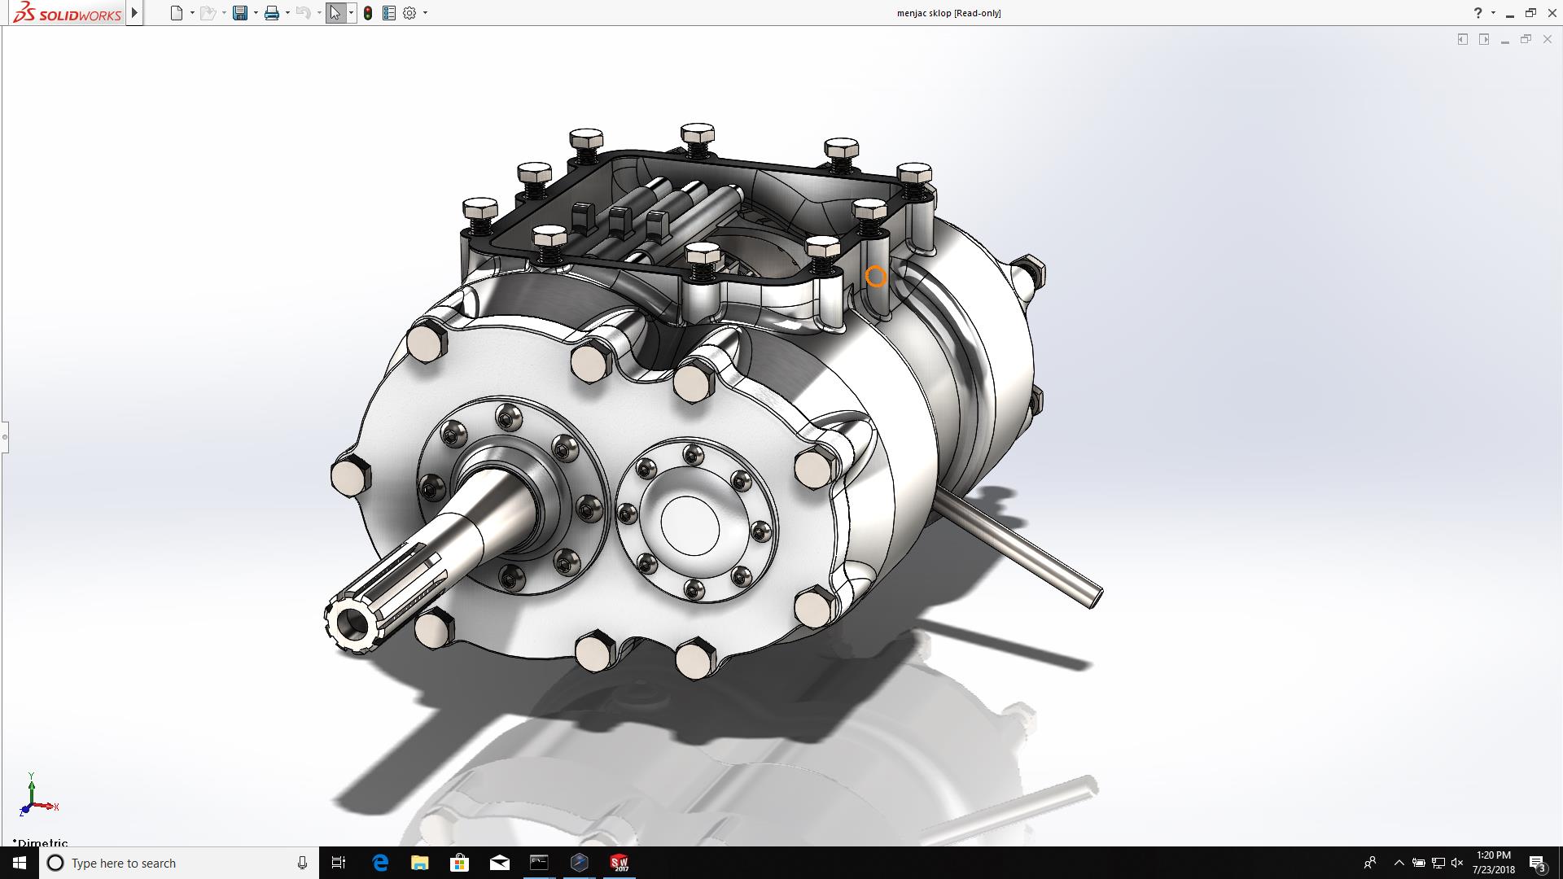The width and height of the screenshot is (1563, 879).
Task: Click the Rebuild traffic light icon
Action: click(x=368, y=13)
